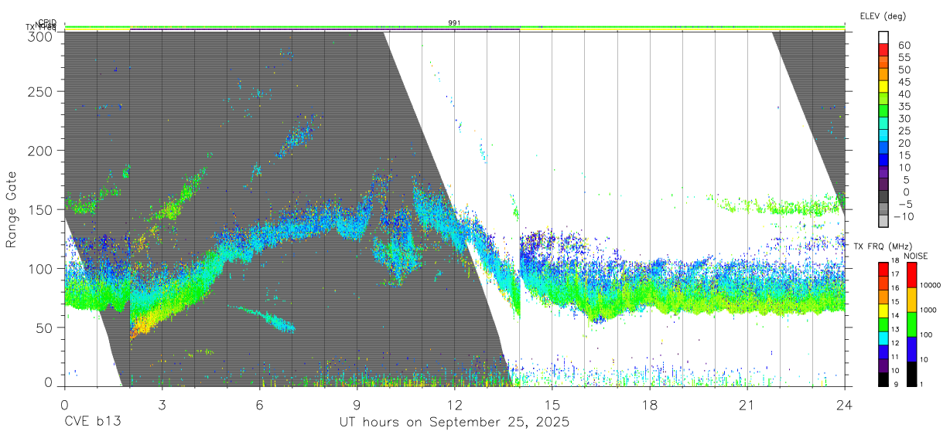Click the '150' tick label on the Range Gate axis
The width and height of the screenshot is (950, 438).
[x=42, y=209]
